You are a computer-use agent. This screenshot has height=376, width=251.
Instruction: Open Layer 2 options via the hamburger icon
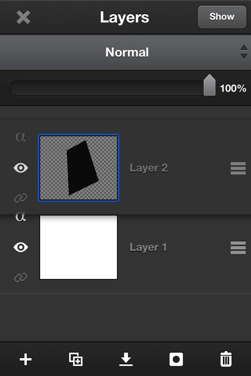[237, 168]
